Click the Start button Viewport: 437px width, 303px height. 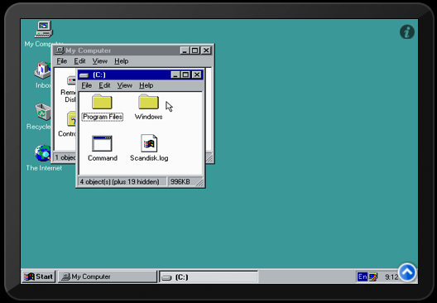(x=38, y=277)
